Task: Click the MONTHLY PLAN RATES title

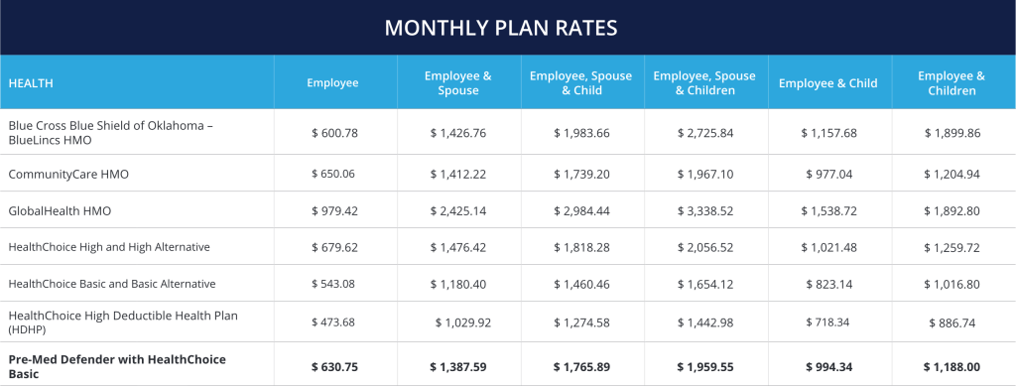Action: [x=501, y=28]
